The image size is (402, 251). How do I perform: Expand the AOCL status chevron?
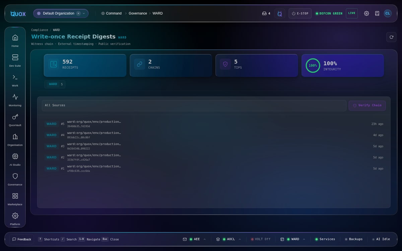[240, 239]
